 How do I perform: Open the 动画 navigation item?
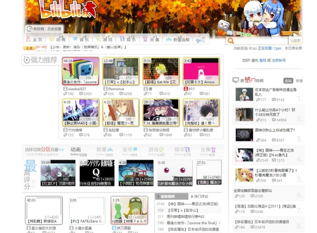tap(57, 39)
